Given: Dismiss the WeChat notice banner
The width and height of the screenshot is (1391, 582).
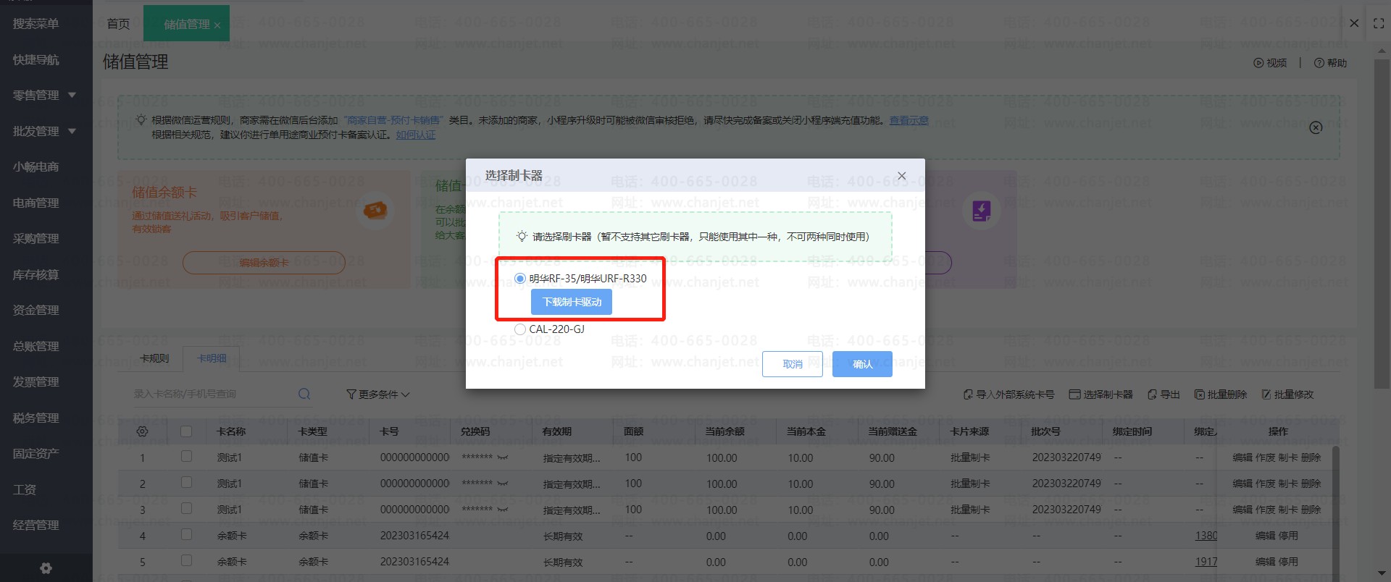Looking at the screenshot, I should pyautogui.click(x=1316, y=127).
